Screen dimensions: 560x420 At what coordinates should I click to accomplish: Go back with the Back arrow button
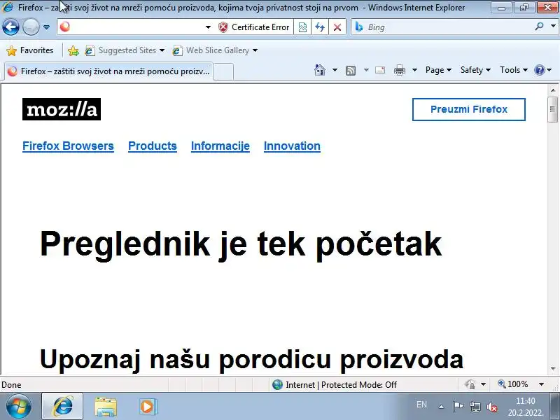(x=10, y=27)
